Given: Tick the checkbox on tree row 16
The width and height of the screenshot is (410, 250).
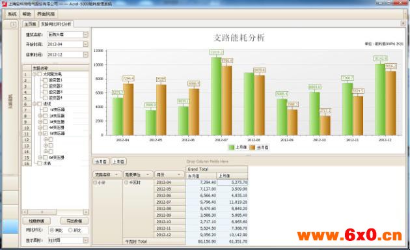Looking at the screenshot, I should point(40,163).
